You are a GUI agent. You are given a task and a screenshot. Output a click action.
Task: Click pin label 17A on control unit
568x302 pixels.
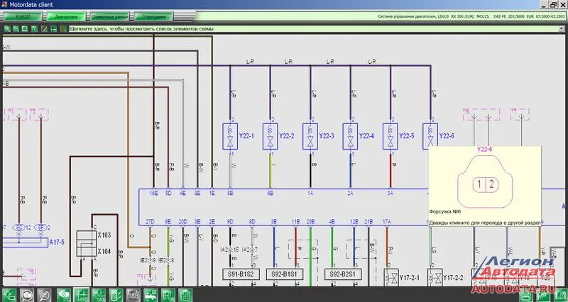[387, 221]
